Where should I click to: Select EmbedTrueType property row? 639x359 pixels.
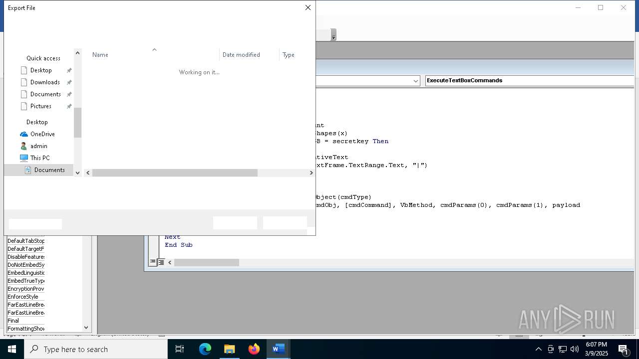click(x=26, y=281)
